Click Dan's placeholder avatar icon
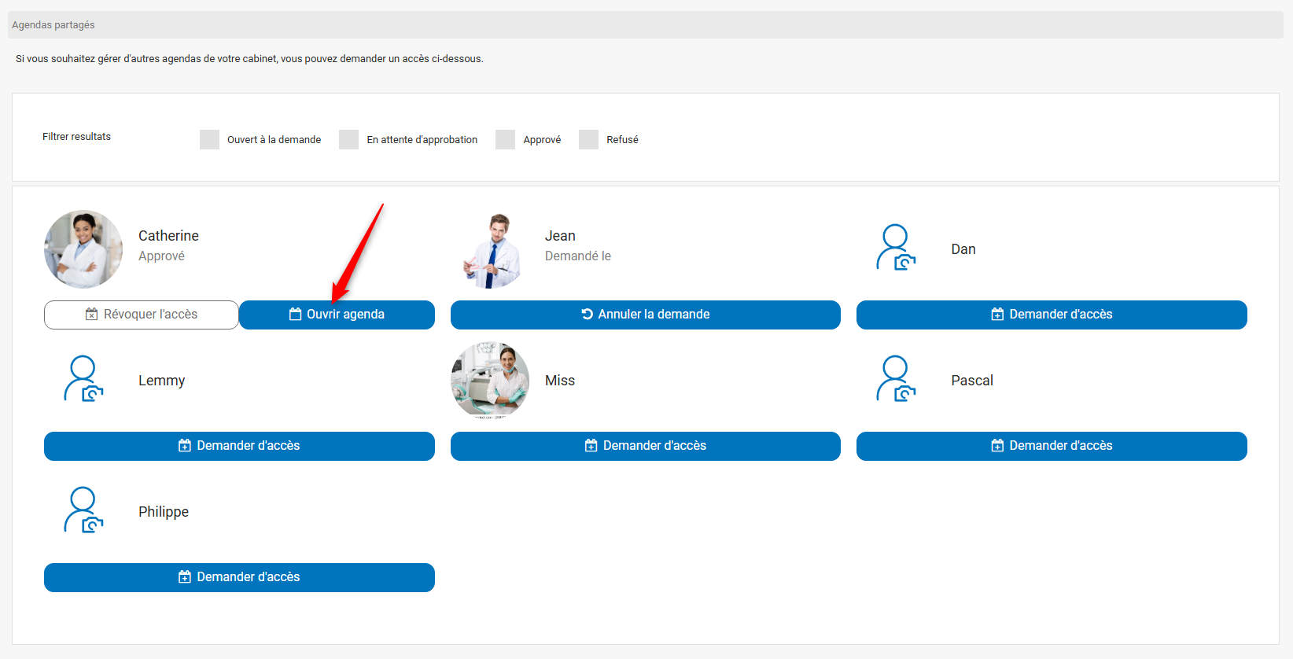The image size is (1293, 659). tap(896, 248)
